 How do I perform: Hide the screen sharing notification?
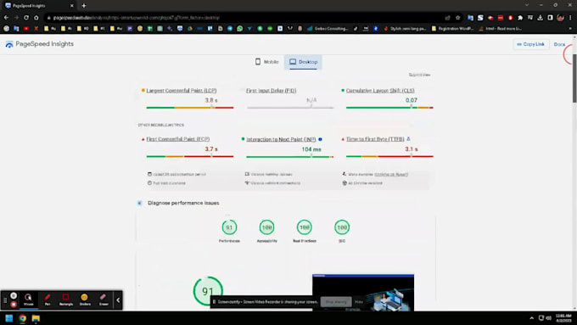coord(359,302)
